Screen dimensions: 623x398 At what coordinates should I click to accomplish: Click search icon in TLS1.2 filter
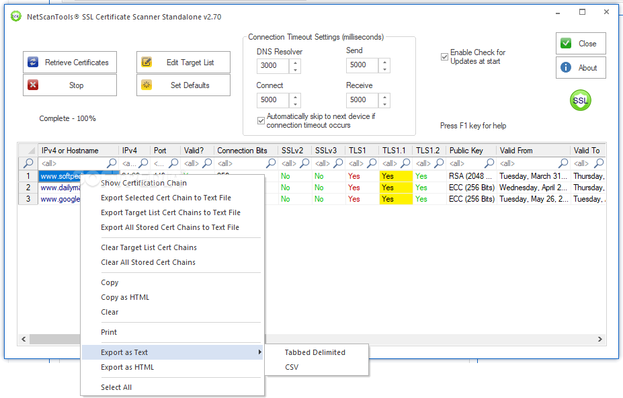(439, 163)
